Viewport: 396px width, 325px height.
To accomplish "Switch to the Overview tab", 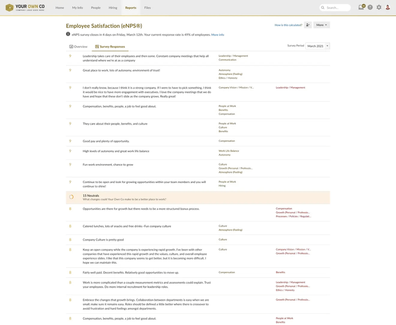I will pyautogui.click(x=78, y=46).
